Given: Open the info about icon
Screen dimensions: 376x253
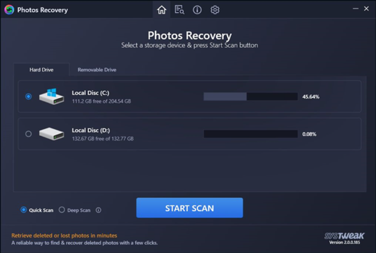Looking at the screenshot, I should point(197,10).
